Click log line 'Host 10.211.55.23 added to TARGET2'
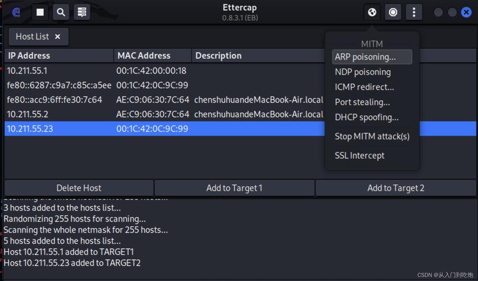478x281 pixels. [72, 263]
